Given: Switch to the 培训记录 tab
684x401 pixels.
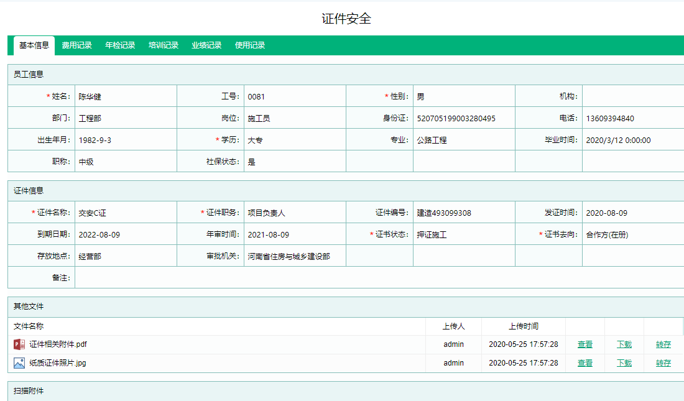Looking at the screenshot, I should point(164,45).
